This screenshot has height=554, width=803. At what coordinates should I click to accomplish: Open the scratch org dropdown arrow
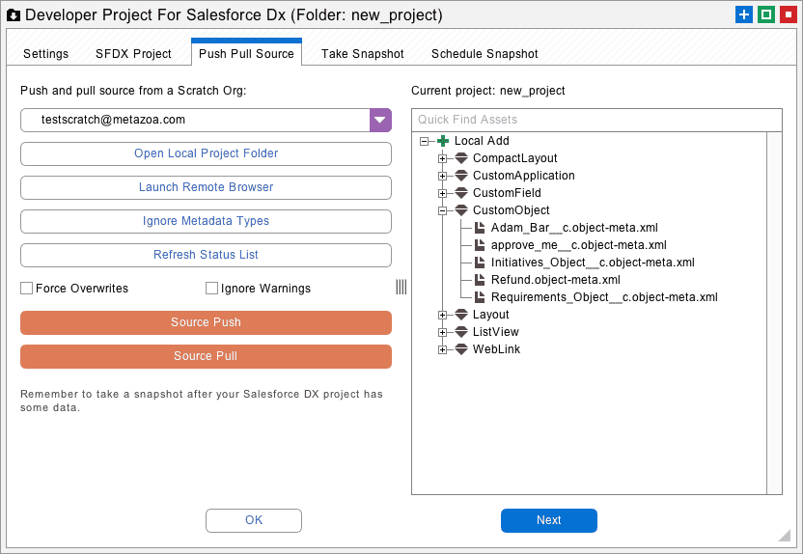pyautogui.click(x=380, y=120)
